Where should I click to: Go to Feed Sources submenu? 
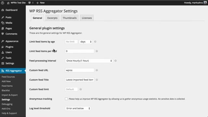coord(8,77)
